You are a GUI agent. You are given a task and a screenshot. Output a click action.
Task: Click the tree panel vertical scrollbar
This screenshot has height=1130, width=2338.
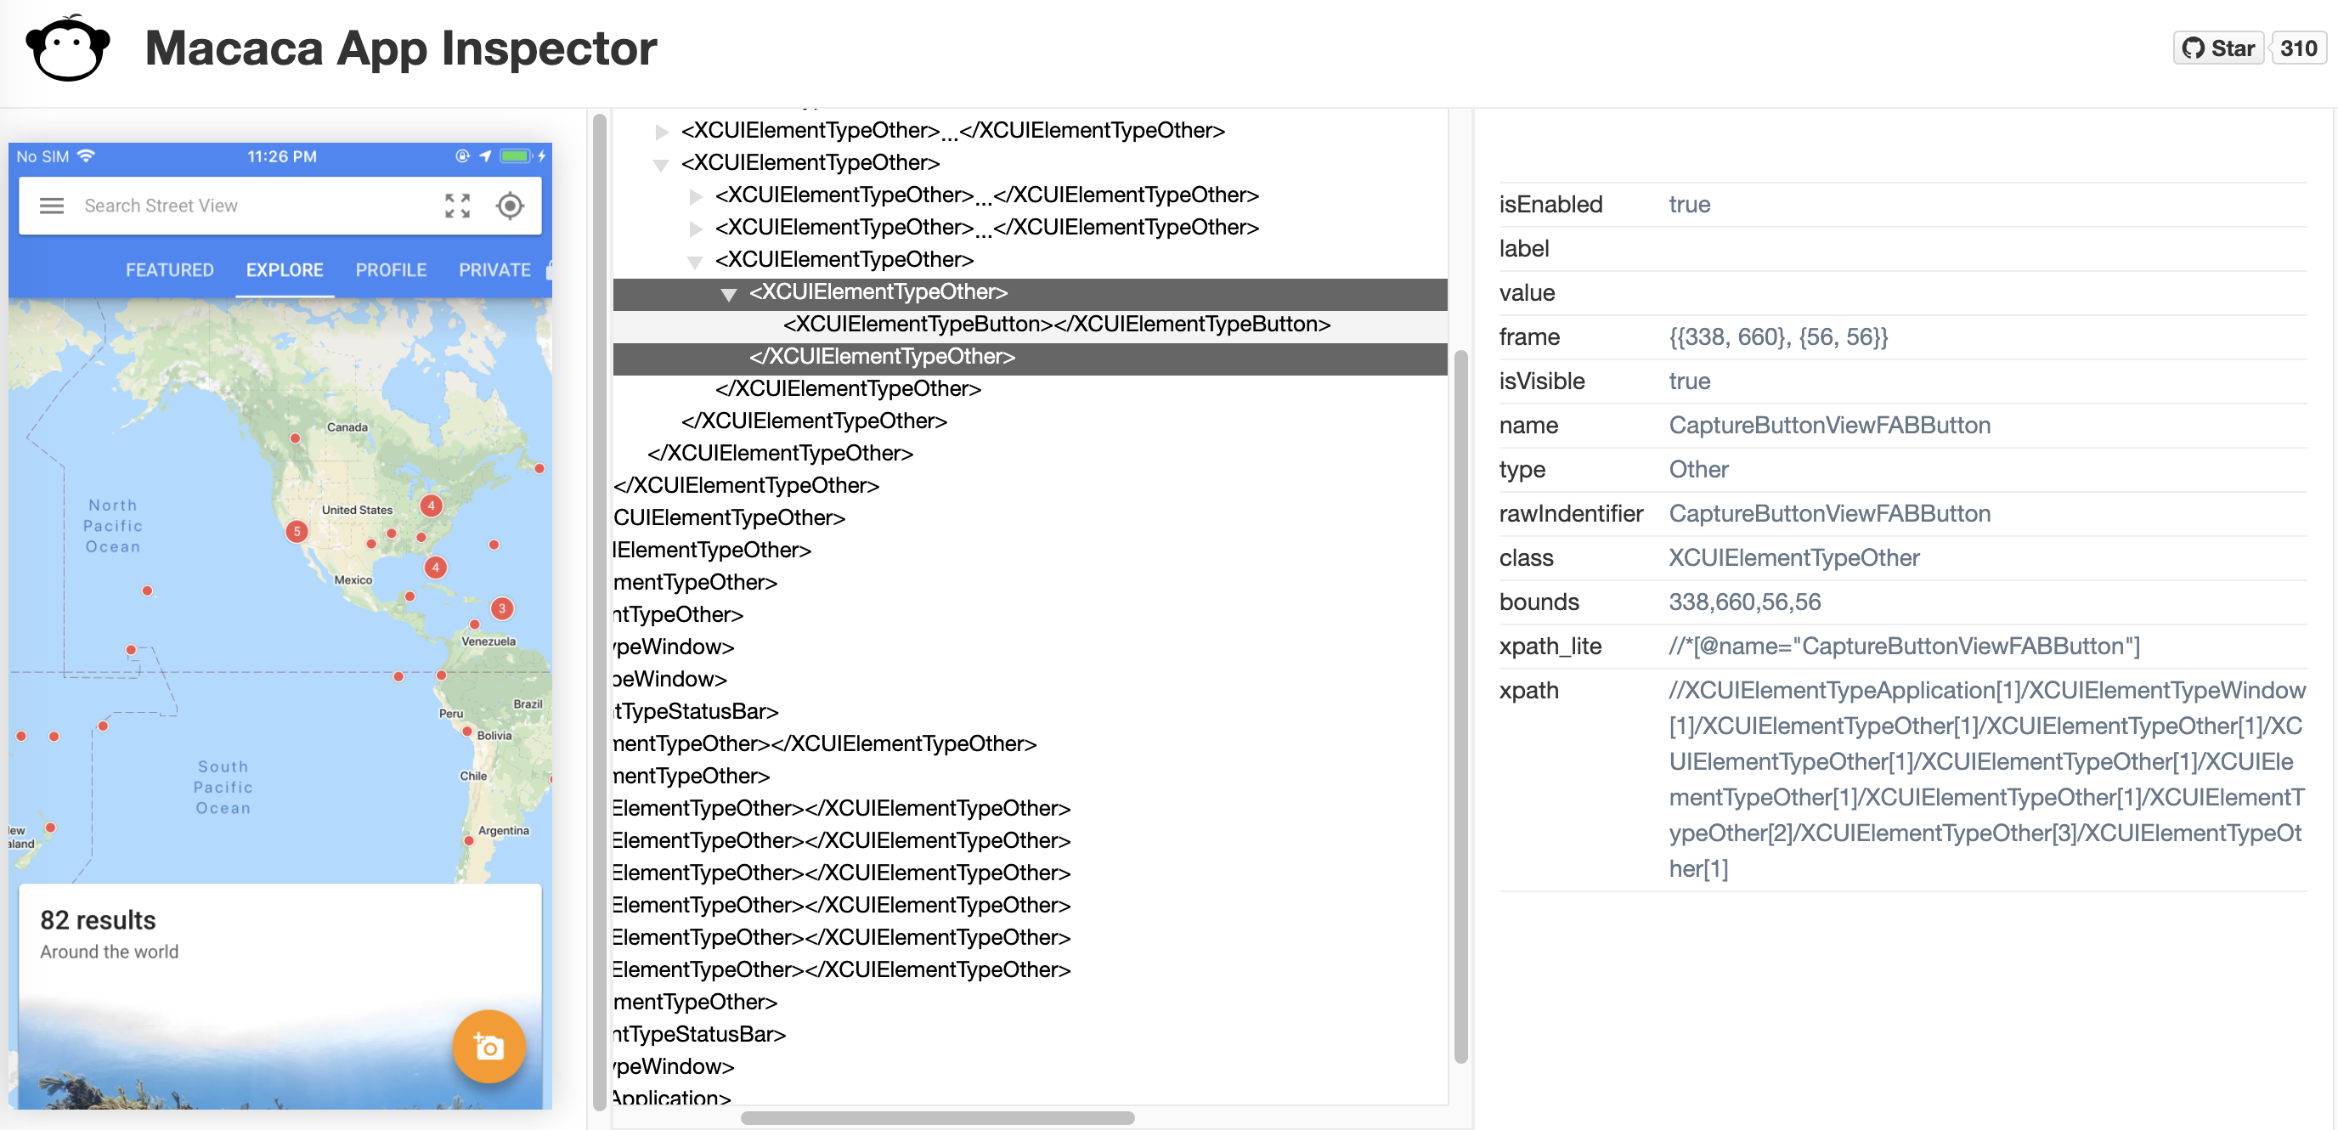point(1460,708)
